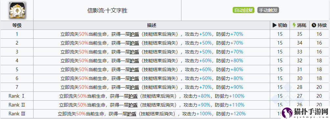330x119 pixels.
Task: Click duration 18 in level 4 row
Action: coord(319,61)
